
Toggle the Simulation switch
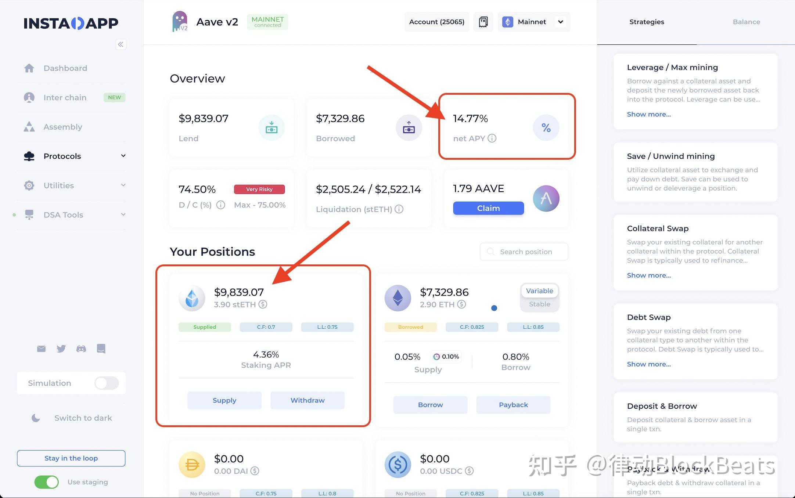click(108, 383)
